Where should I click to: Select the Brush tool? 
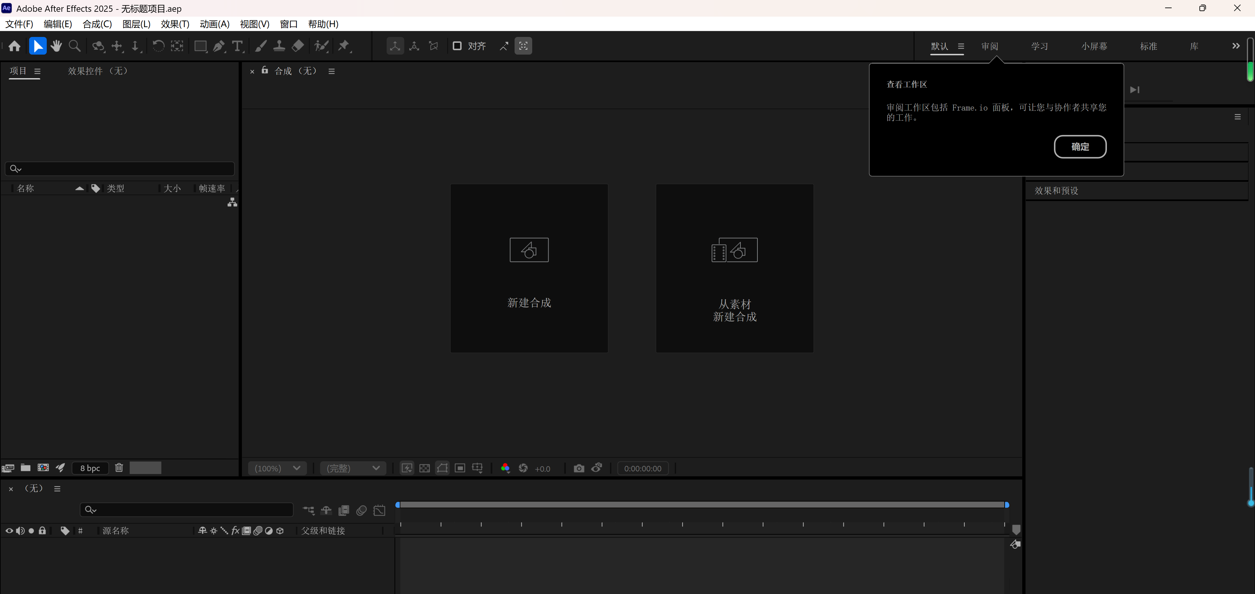pyautogui.click(x=261, y=46)
